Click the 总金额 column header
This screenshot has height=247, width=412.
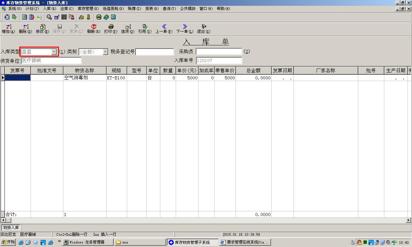254,71
